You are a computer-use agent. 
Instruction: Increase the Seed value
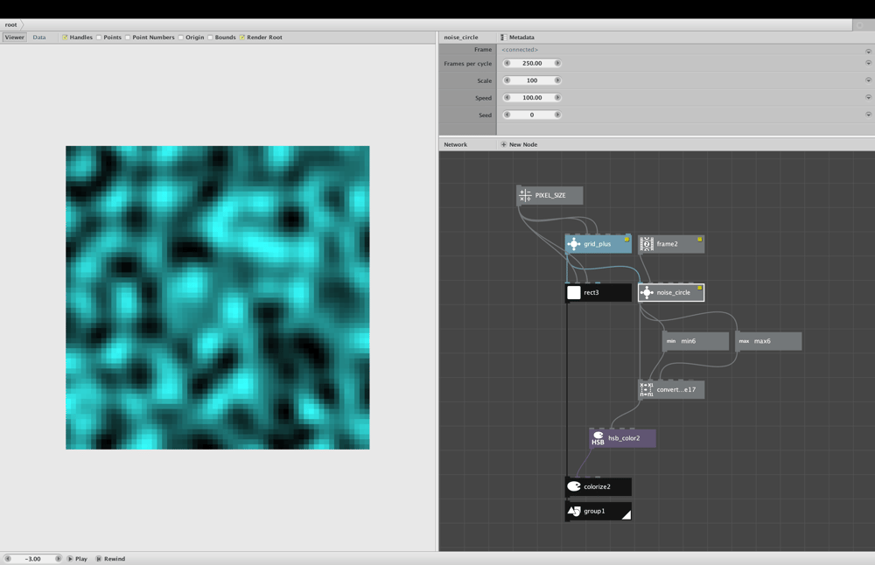556,115
